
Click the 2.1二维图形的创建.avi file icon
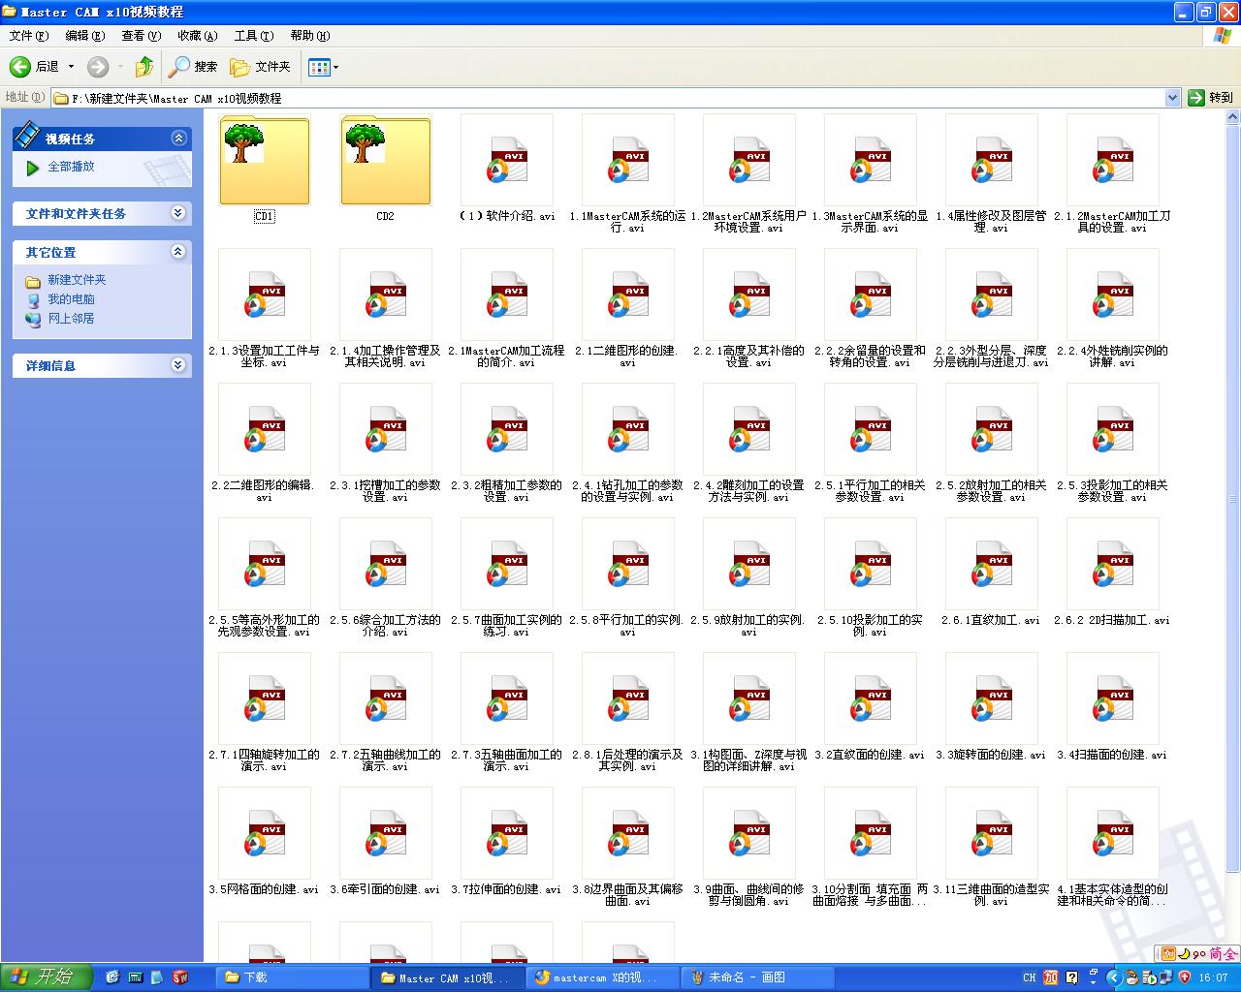[x=628, y=294]
